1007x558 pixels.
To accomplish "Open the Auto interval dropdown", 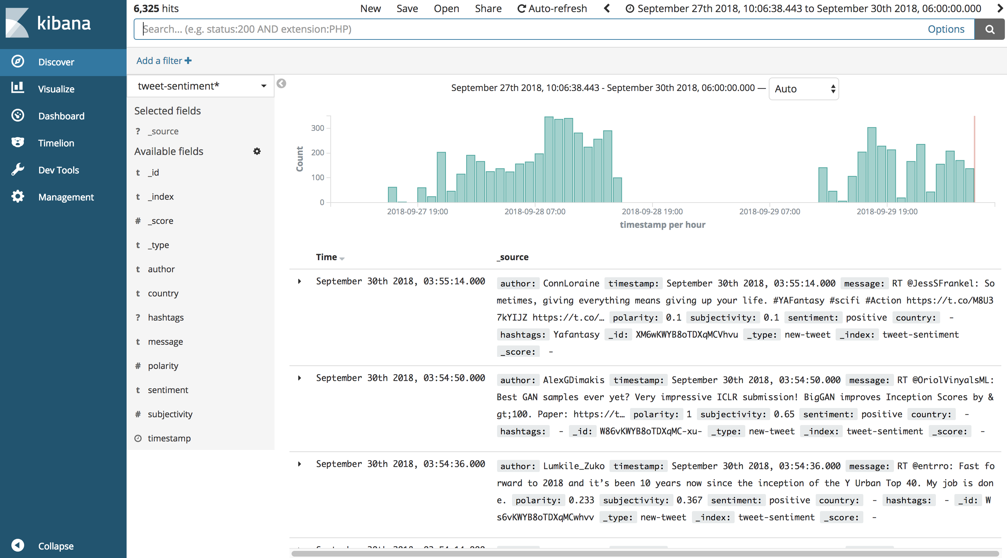I will tap(803, 89).
